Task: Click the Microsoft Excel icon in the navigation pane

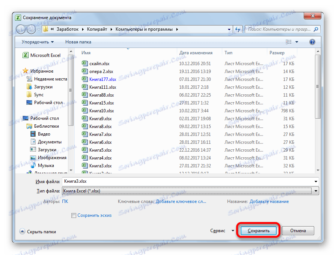Action: (x=26, y=55)
